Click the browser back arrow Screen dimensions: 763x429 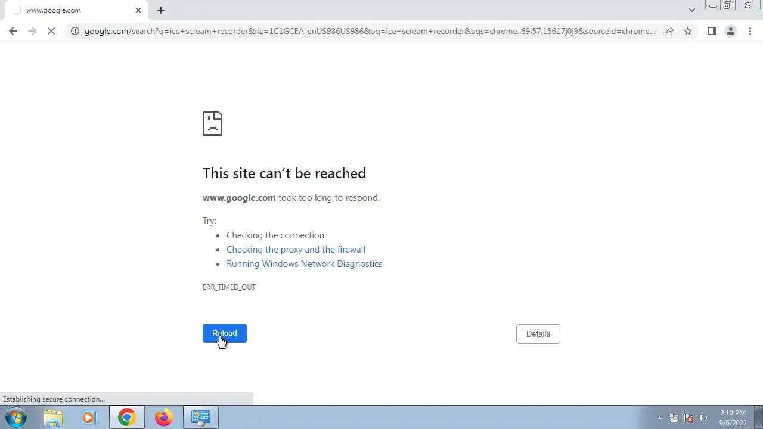tap(13, 31)
